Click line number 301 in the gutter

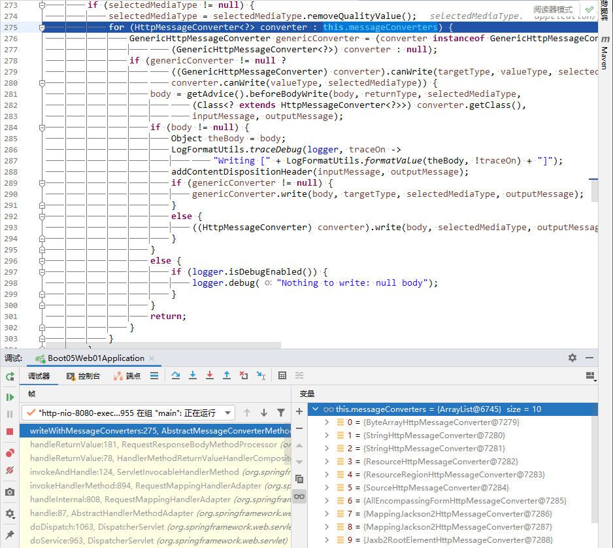(x=11, y=317)
